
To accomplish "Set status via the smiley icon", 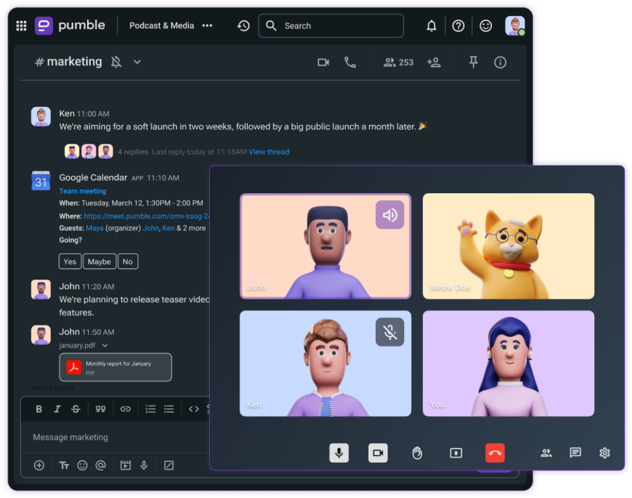I will click(486, 26).
